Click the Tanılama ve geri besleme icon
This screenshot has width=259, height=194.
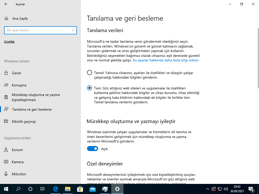coord(6,109)
